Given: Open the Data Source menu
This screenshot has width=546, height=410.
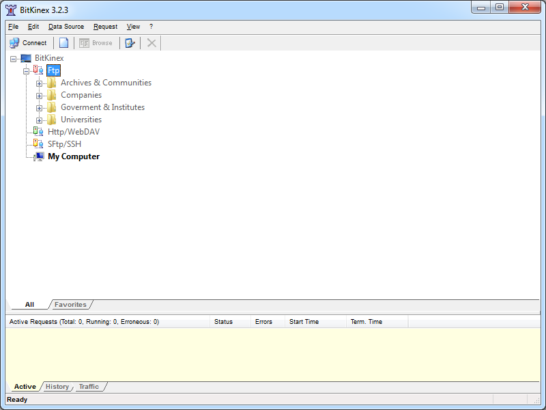Looking at the screenshot, I should 66,27.
